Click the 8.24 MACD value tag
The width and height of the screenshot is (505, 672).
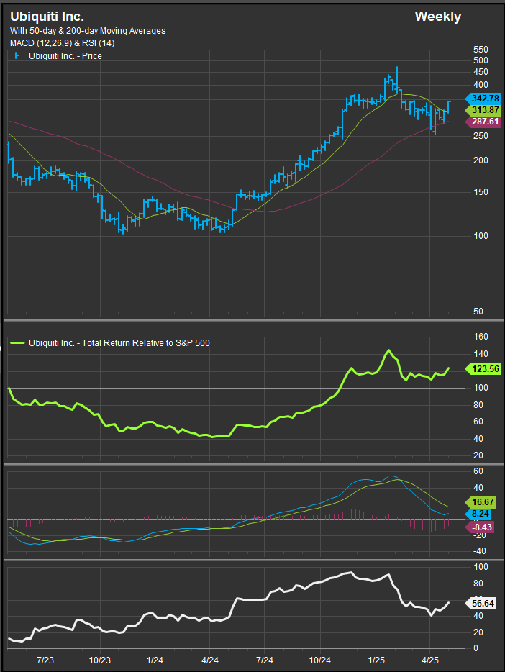click(x=478, y=514)
